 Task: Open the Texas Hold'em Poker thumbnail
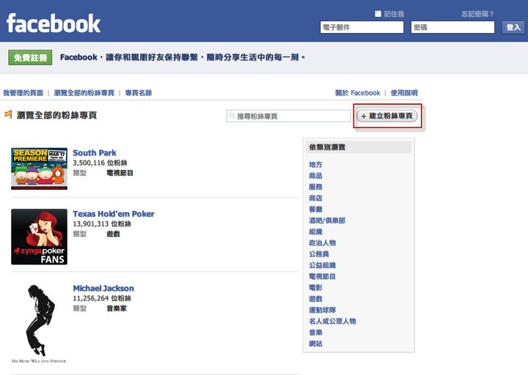point(39,237)
